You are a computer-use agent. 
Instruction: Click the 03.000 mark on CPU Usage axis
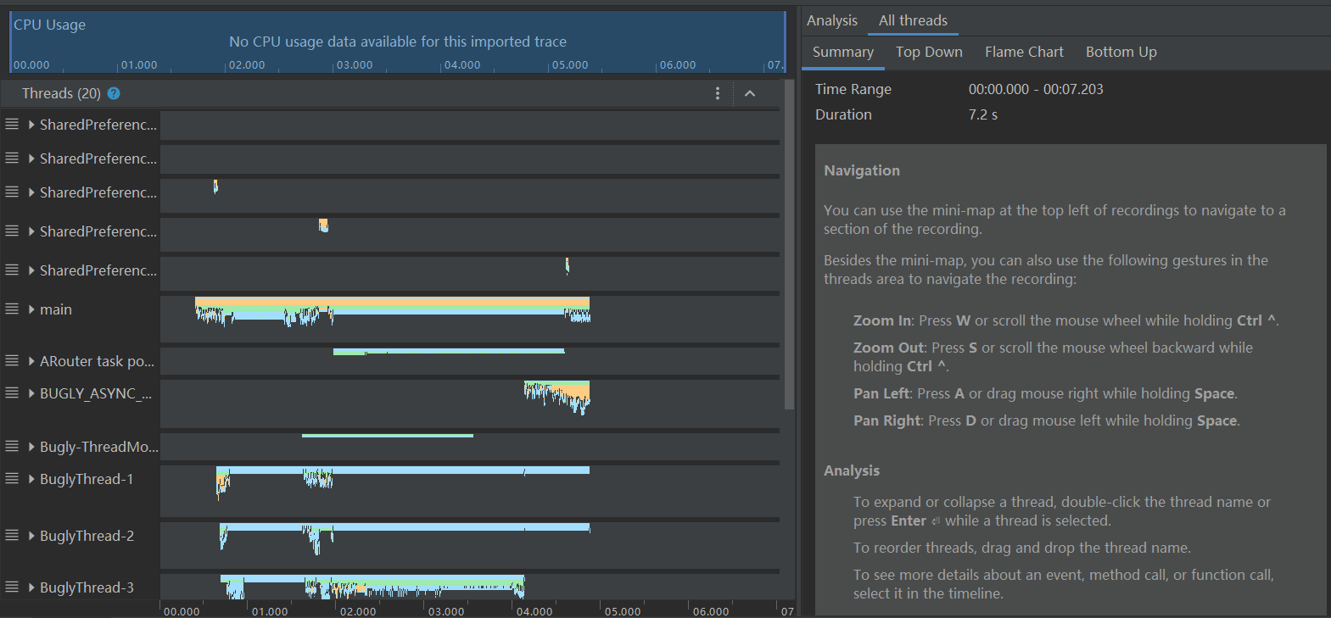[x=355, y=65]
